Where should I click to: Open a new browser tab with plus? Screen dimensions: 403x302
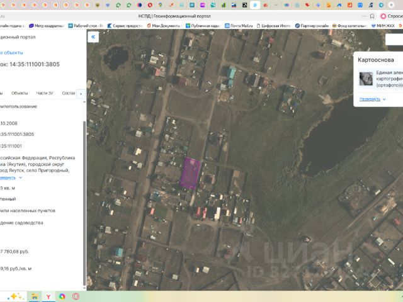[392, 5]
